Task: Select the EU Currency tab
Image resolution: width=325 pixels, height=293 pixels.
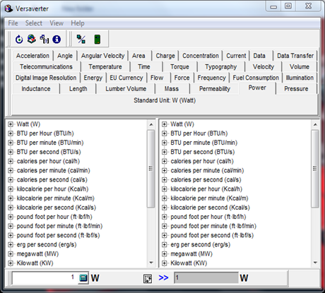Action: click(126, 78)
